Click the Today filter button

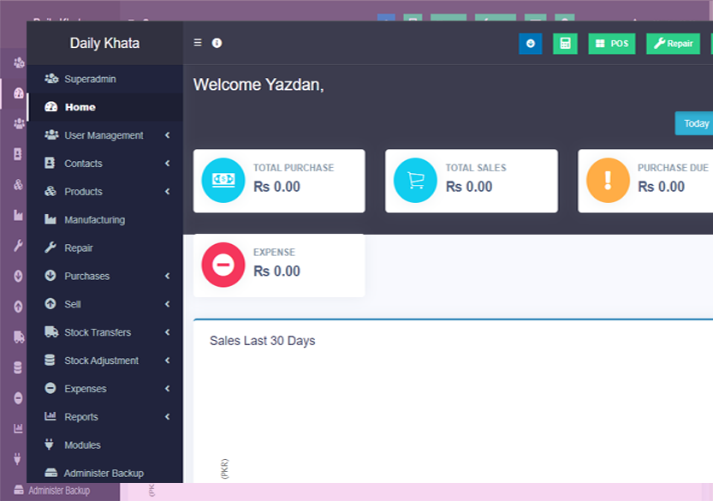(x=695, y=123)
